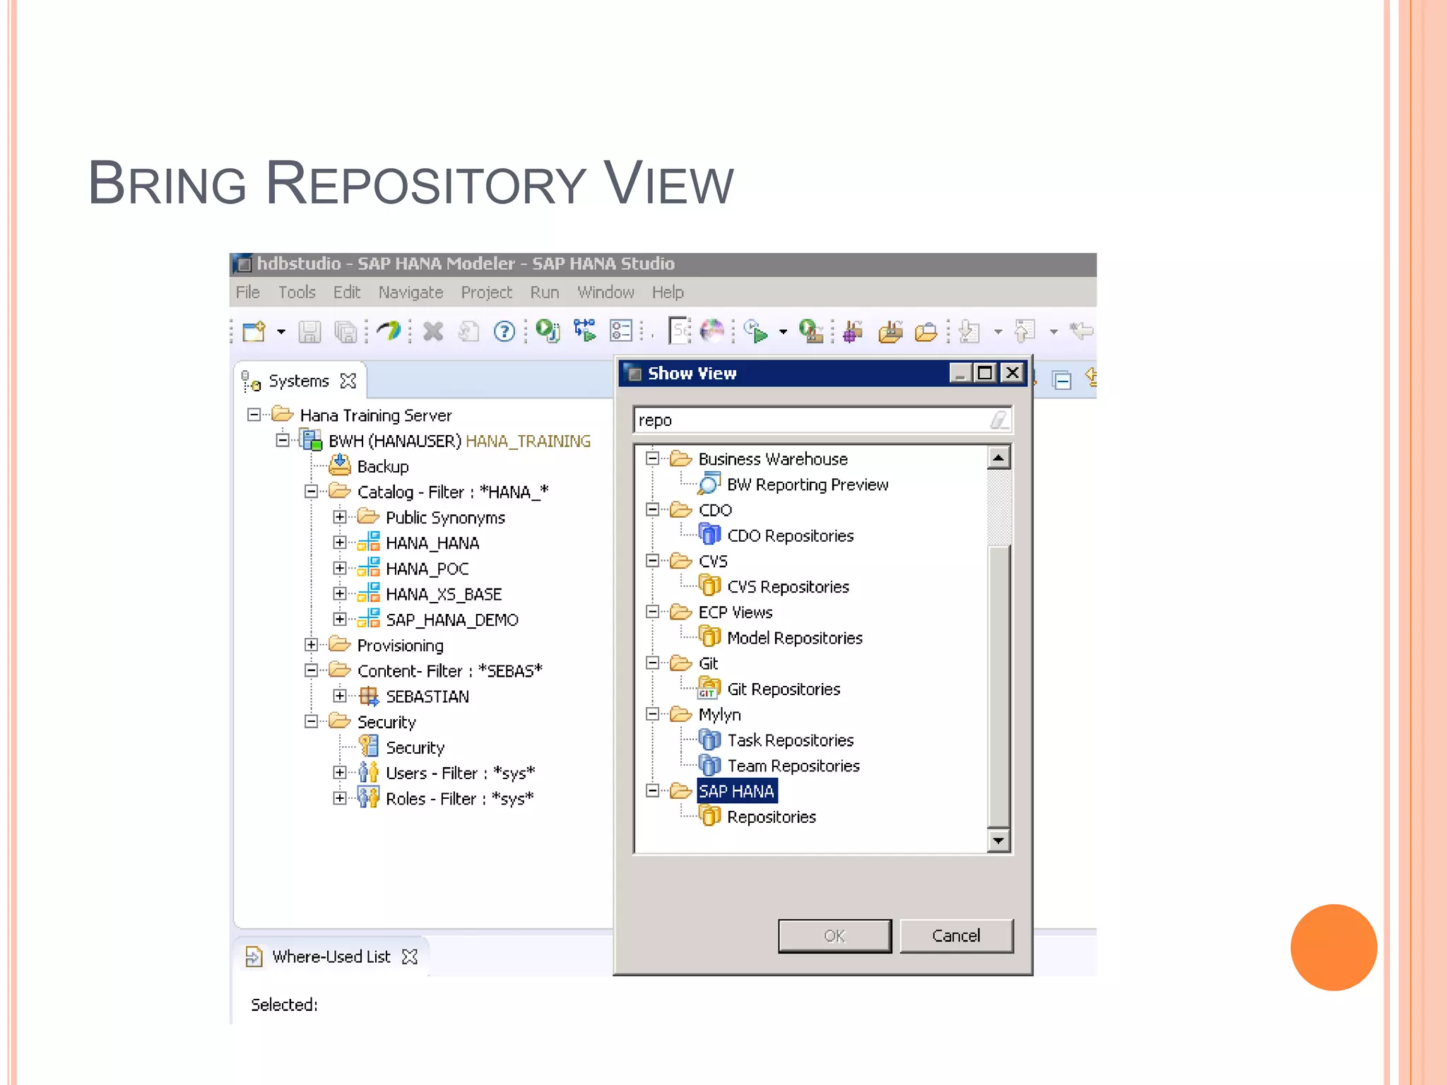The width and height of the screenshot is (1447, 1085).
Task: Click the green swoosh toolbar icon
Action: [388, 331]
